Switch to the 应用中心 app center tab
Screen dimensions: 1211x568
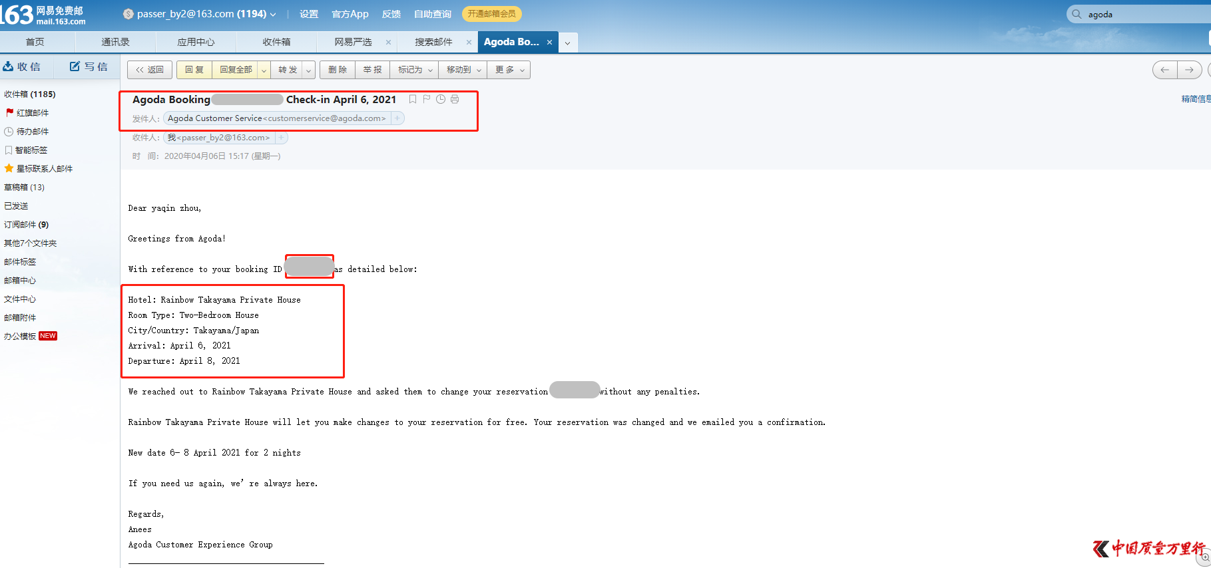(196, 42)
